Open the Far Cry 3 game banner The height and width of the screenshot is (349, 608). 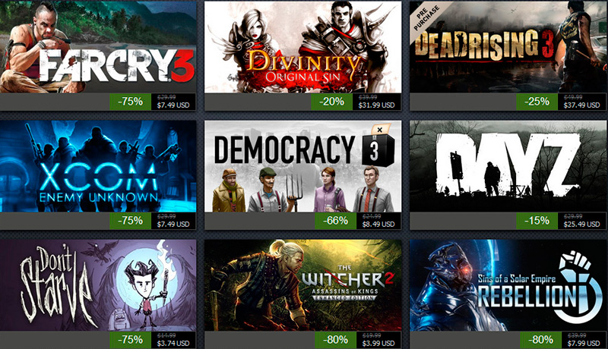pyautogui.click(x=98, y=47)
